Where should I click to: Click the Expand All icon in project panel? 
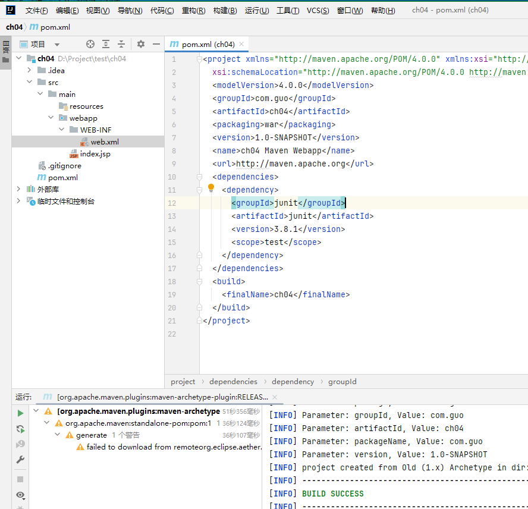(106, 44)
